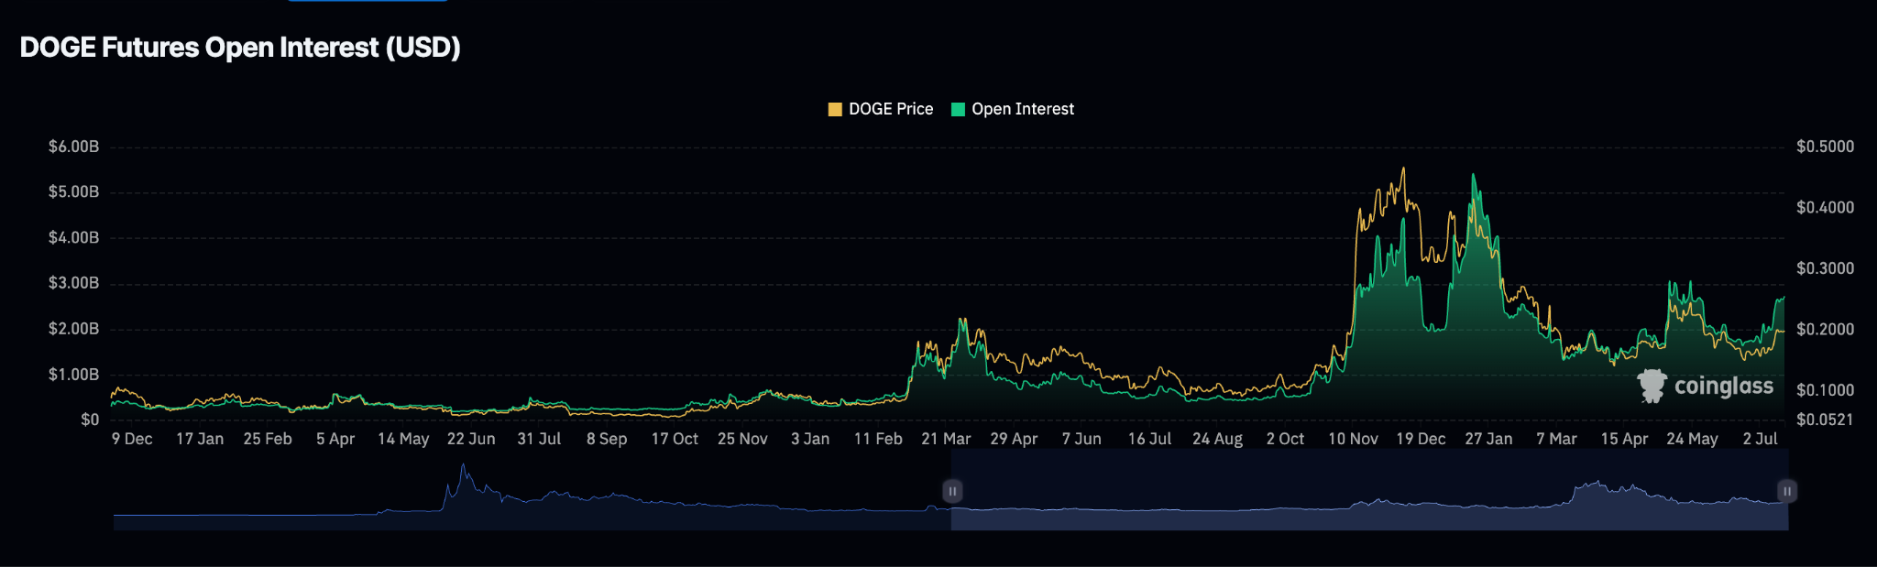Click the 9 Dec date label
This screenshot has width=1877, height=567.
[132, 439]
